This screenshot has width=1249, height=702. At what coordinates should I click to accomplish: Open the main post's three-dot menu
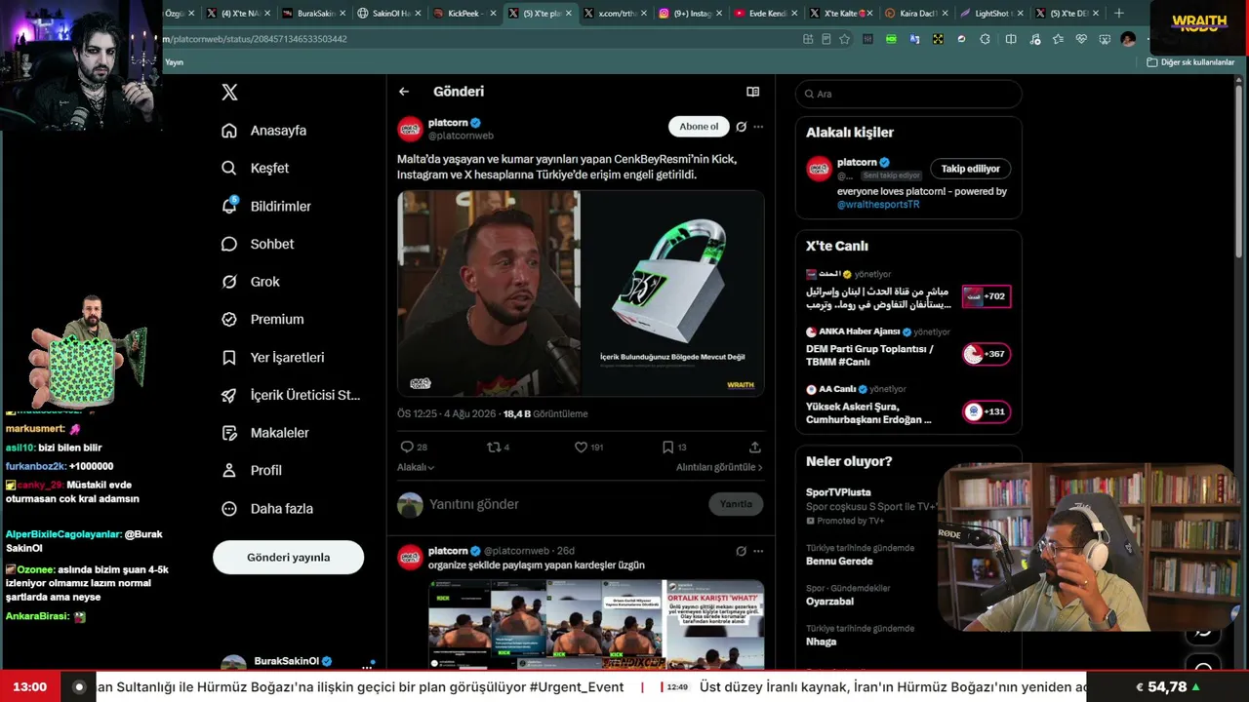coord(758,127)
